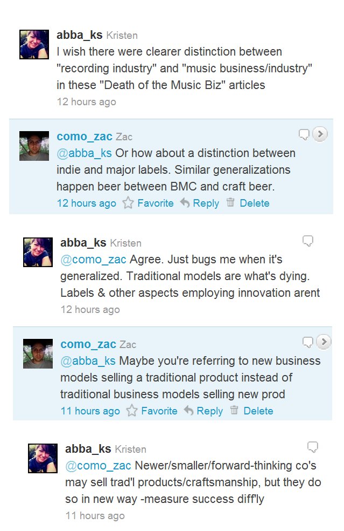Expand Zac's second tweet with the arrow button

point(323,342)
